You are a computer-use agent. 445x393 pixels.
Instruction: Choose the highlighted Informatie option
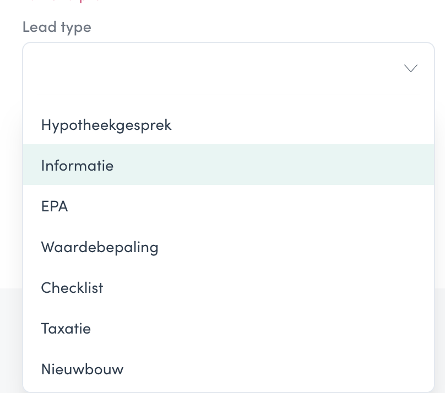(x=229, y=165)
